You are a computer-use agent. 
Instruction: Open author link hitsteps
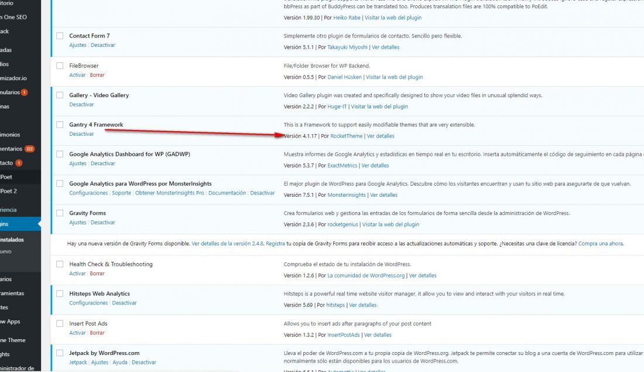coord(335,305)
